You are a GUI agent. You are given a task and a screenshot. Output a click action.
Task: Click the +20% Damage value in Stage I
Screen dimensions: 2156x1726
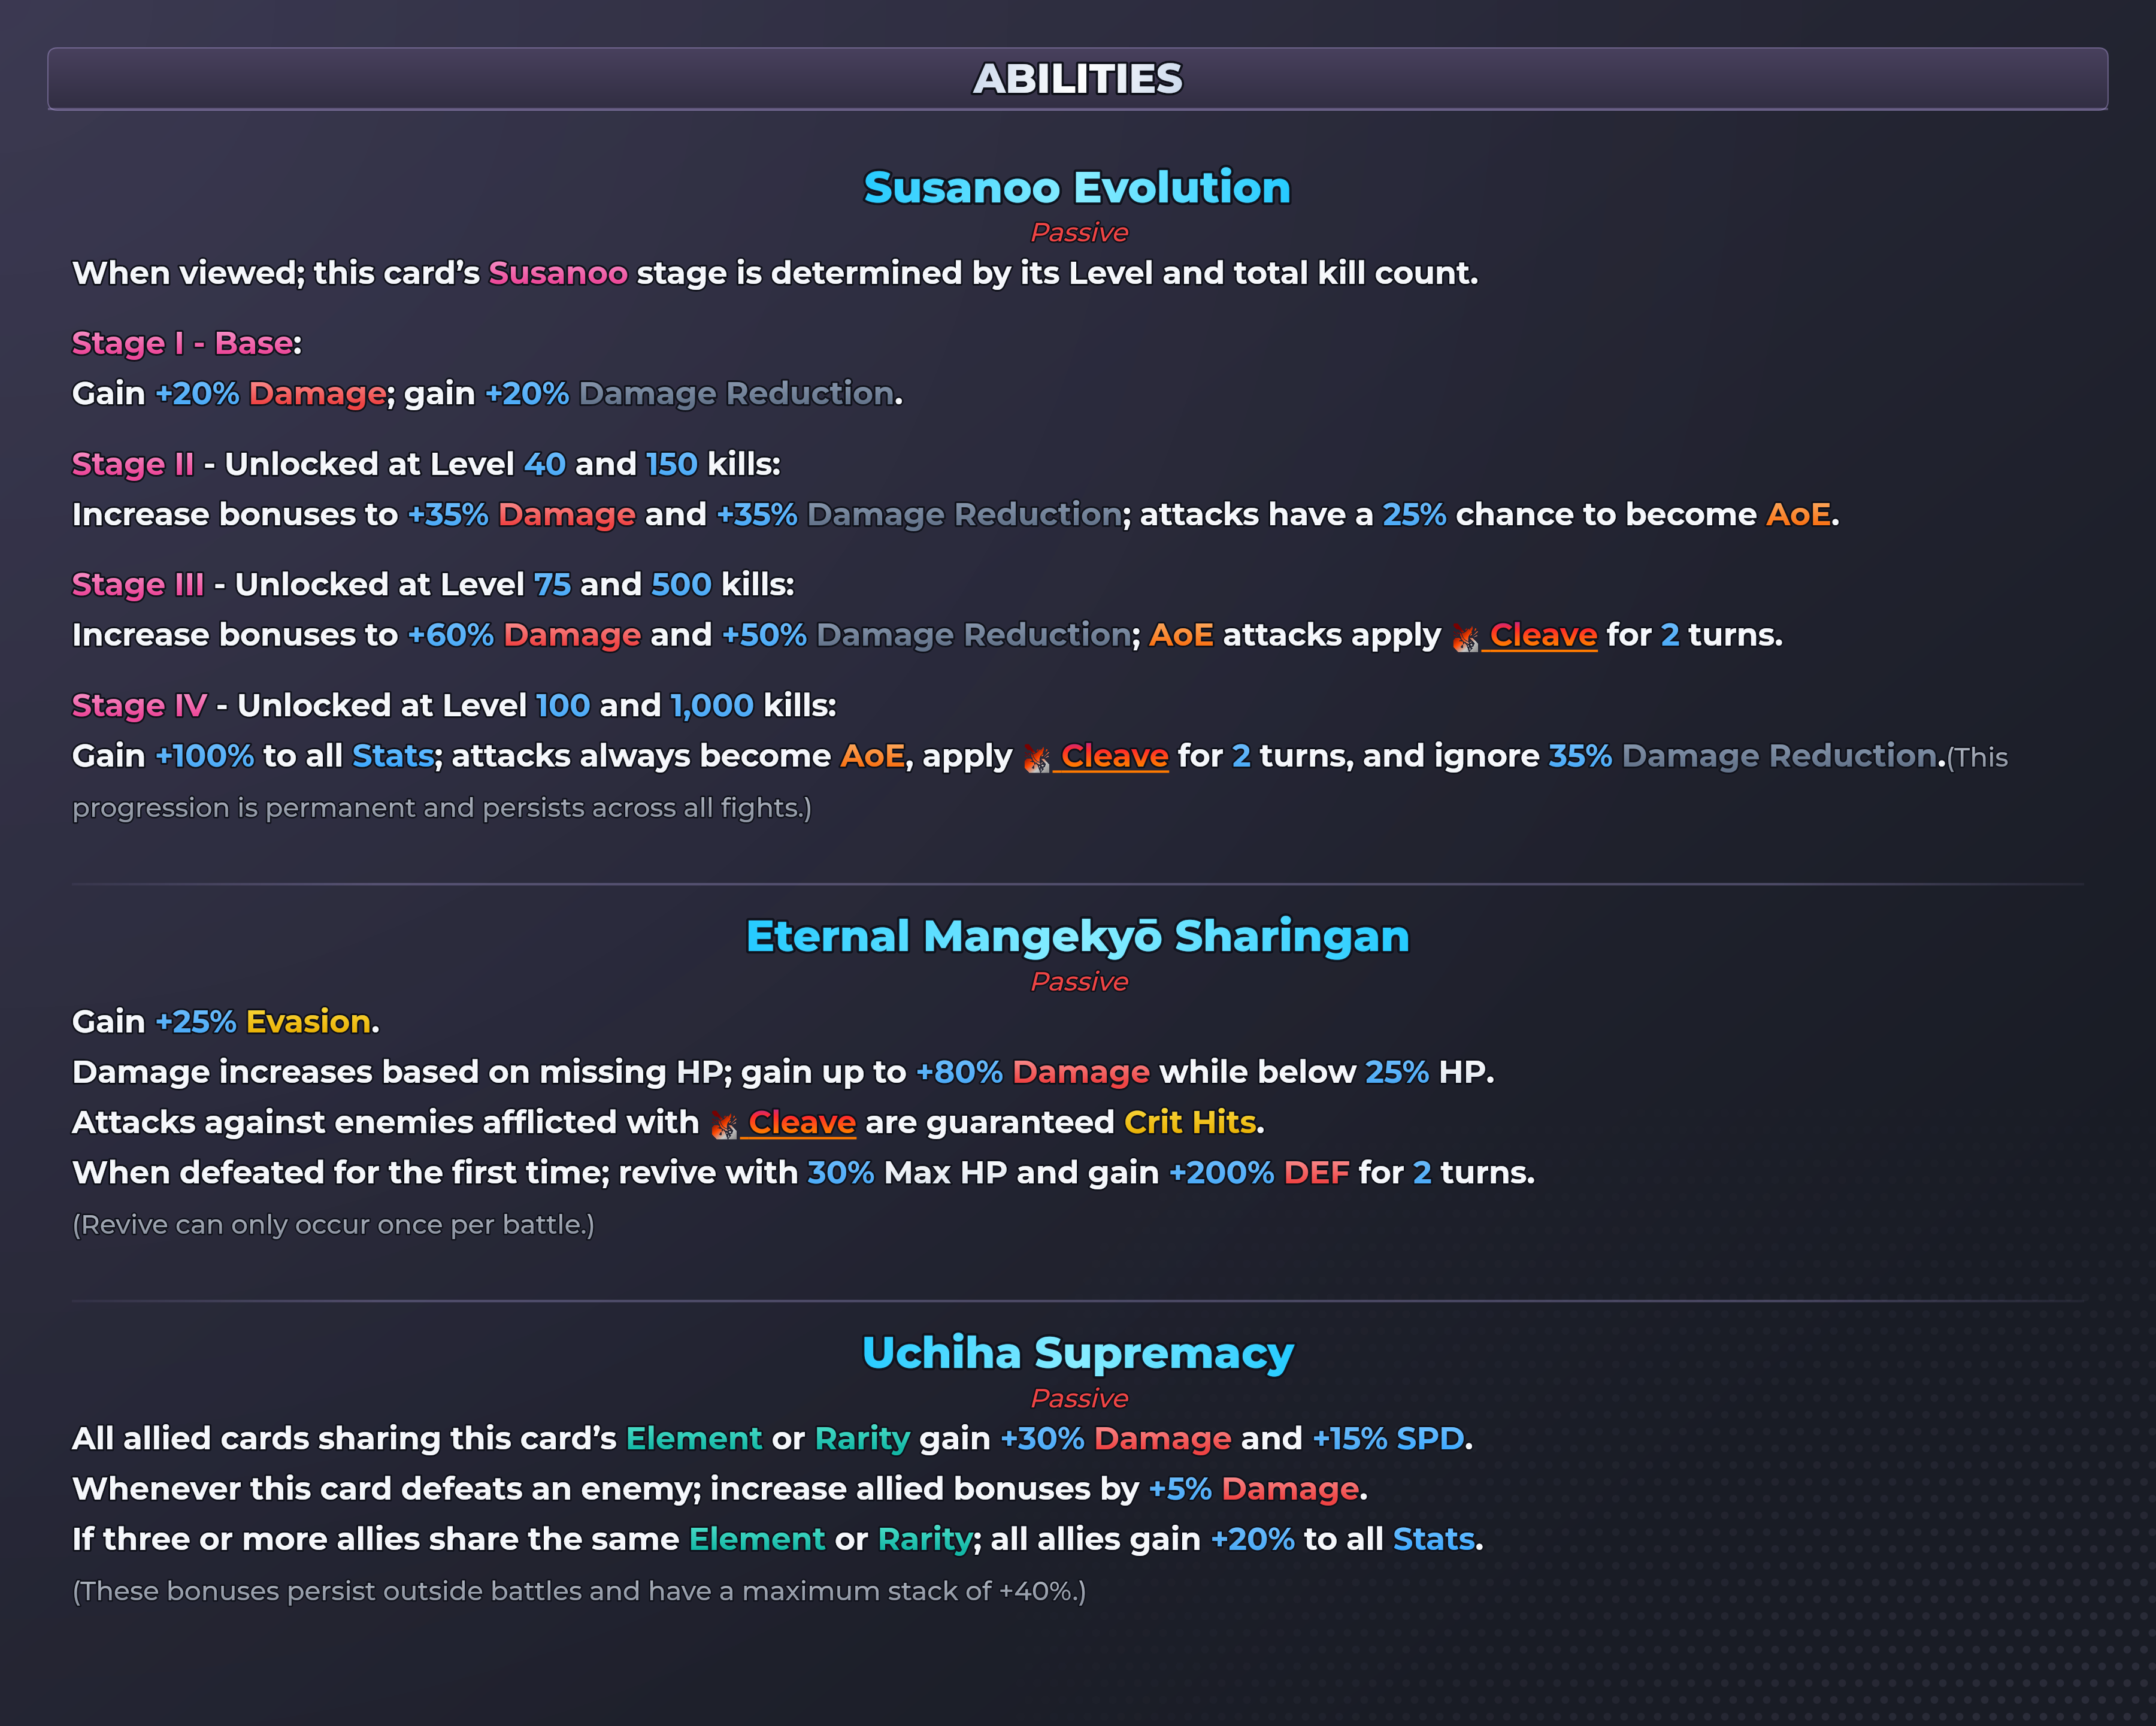(x=270, y=394)
